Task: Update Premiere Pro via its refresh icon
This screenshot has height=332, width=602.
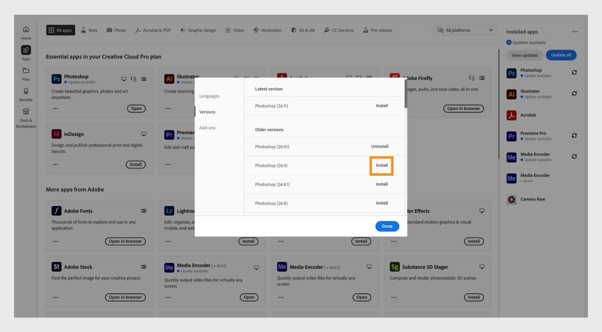Action: pyautogui.click(x=574, y=135)
